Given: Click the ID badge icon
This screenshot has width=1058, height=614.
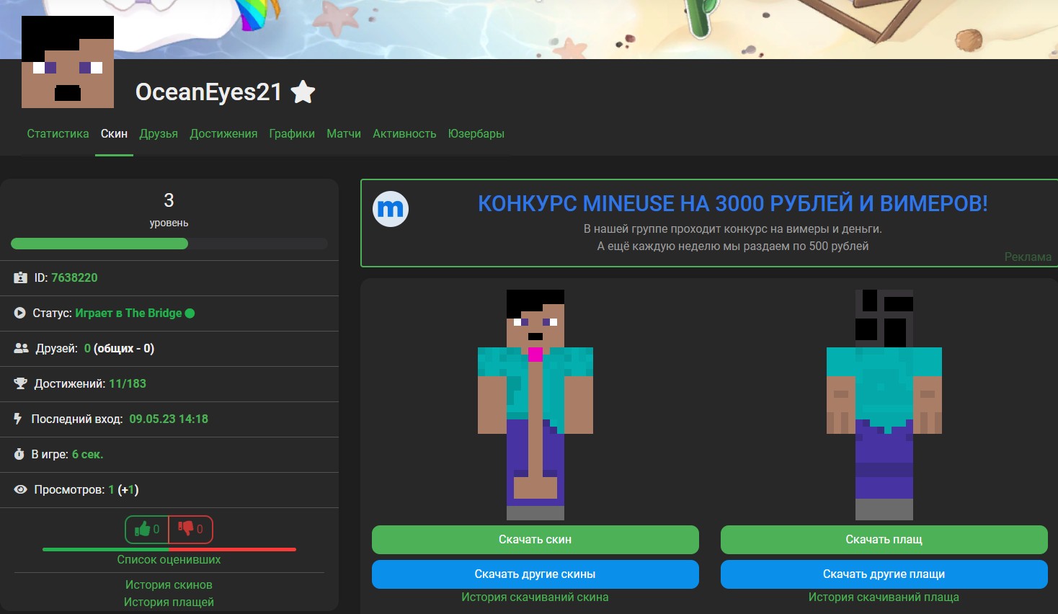Looking at the screenshot, I should [x=20, y=277].
